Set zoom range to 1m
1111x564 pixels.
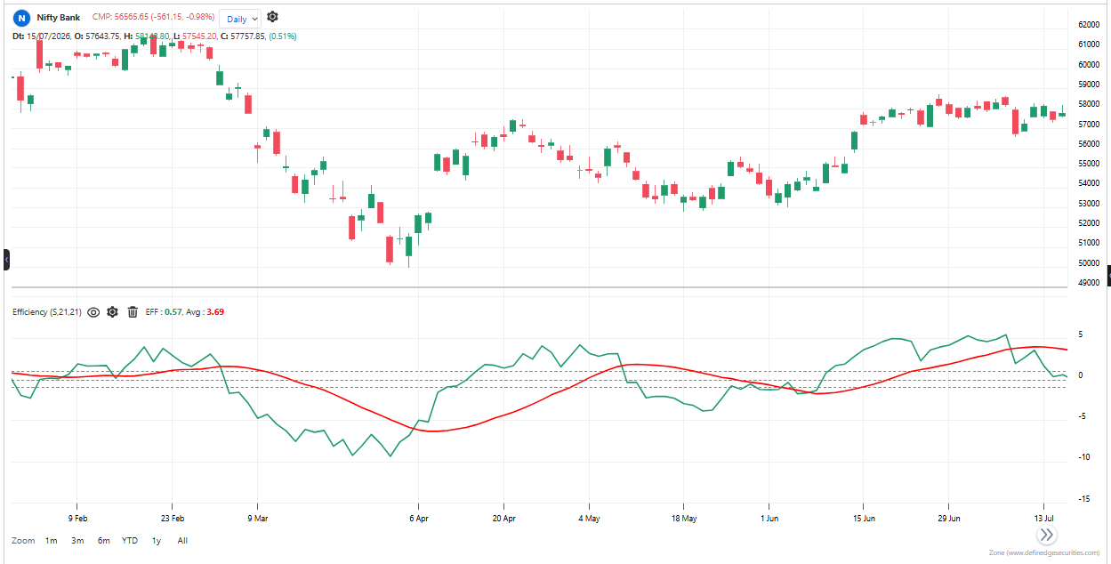(52, 541)
